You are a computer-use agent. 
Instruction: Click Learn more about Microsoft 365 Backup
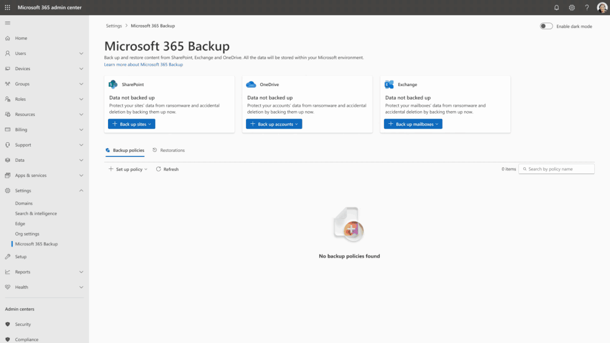(143, 64)
